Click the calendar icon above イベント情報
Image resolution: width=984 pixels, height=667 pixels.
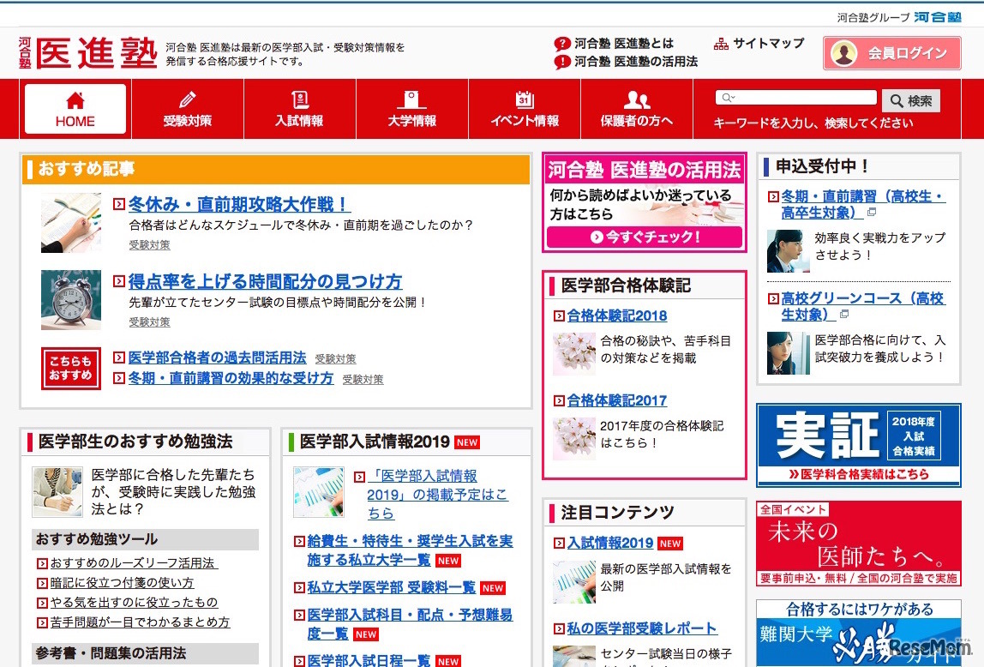point(525,99)
